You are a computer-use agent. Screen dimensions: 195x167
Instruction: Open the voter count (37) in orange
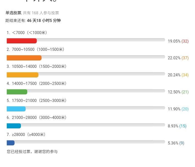[185, 58]
